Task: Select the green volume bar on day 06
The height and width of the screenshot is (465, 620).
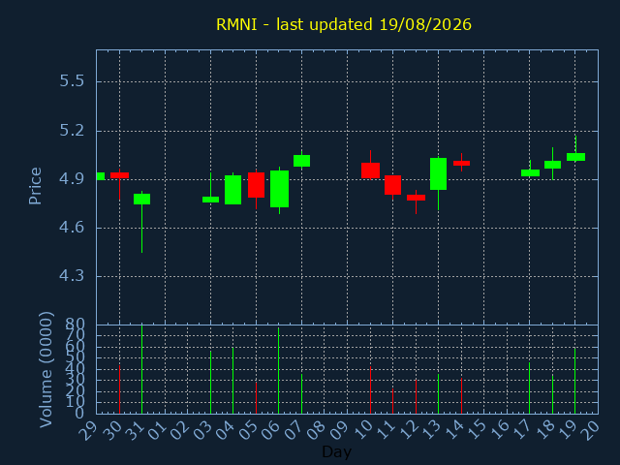Action: [x=278, y=371]
